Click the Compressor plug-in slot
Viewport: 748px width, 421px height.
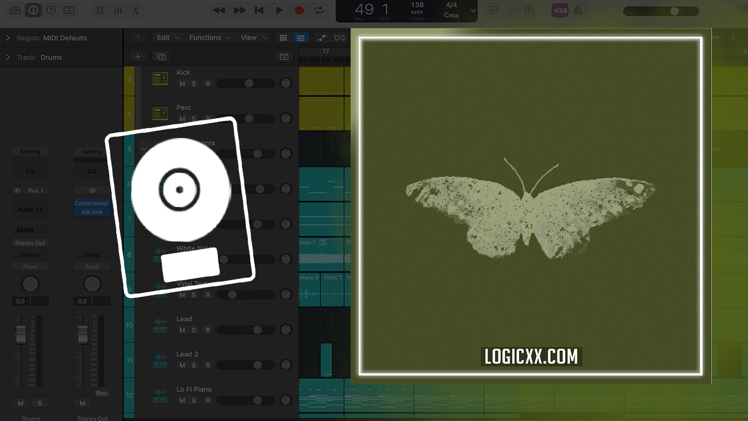92,203
